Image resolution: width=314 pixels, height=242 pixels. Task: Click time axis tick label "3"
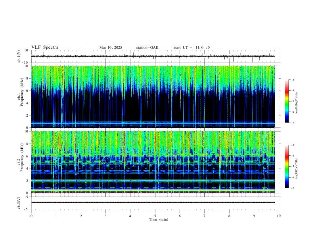point(105,216)
